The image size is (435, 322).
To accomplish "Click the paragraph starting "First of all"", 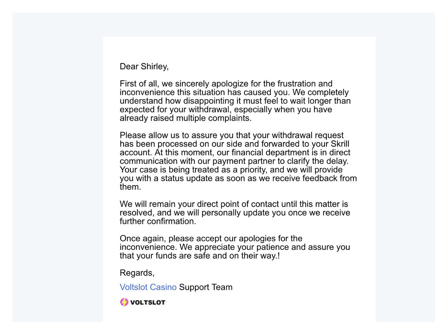I will point(235,101).
